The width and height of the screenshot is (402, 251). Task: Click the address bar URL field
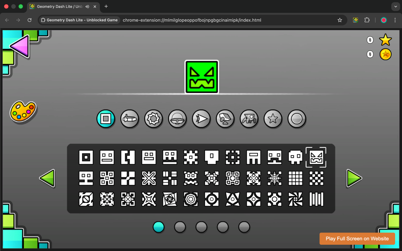pyautogui.click(x=192, y=20)
